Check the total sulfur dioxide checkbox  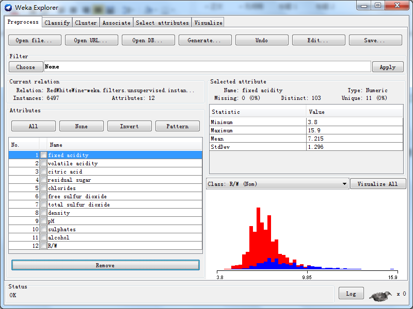[x=44, y=204]
